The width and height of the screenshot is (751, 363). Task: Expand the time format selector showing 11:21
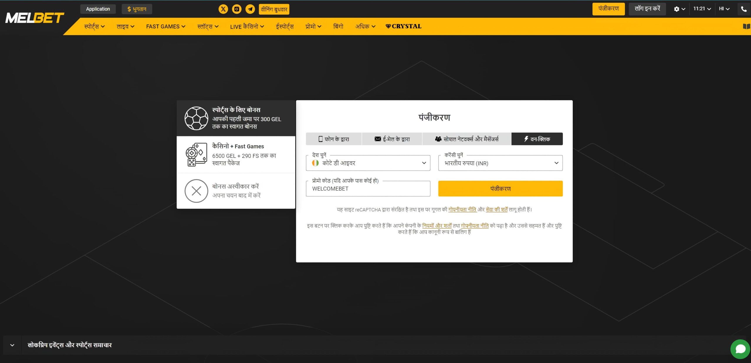[x=701, y=9]
